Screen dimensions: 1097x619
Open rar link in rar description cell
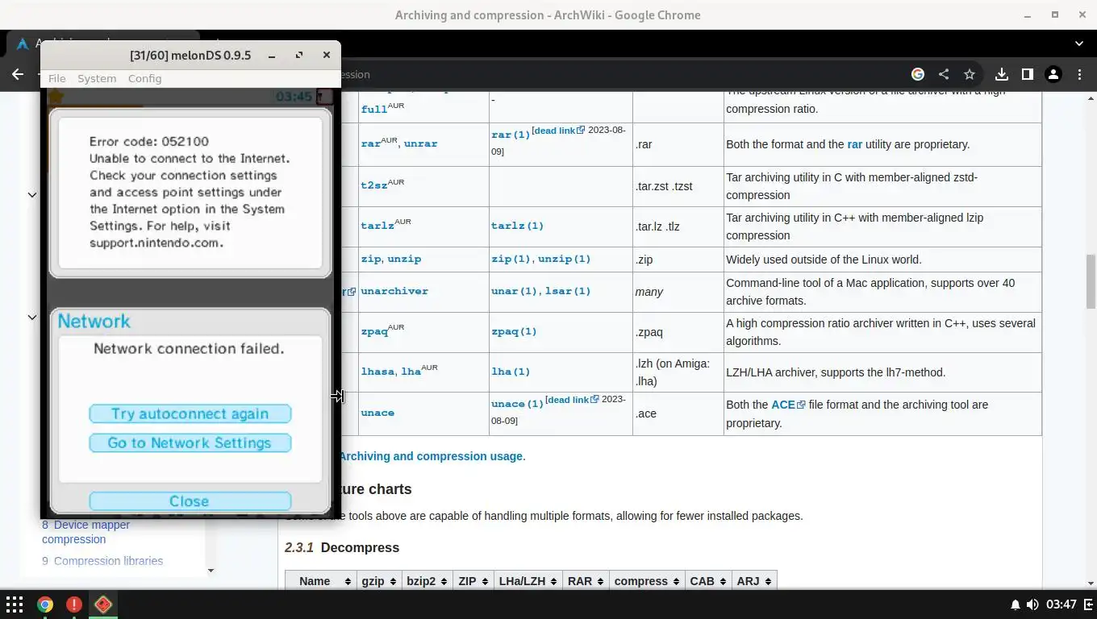pos(855,144)
